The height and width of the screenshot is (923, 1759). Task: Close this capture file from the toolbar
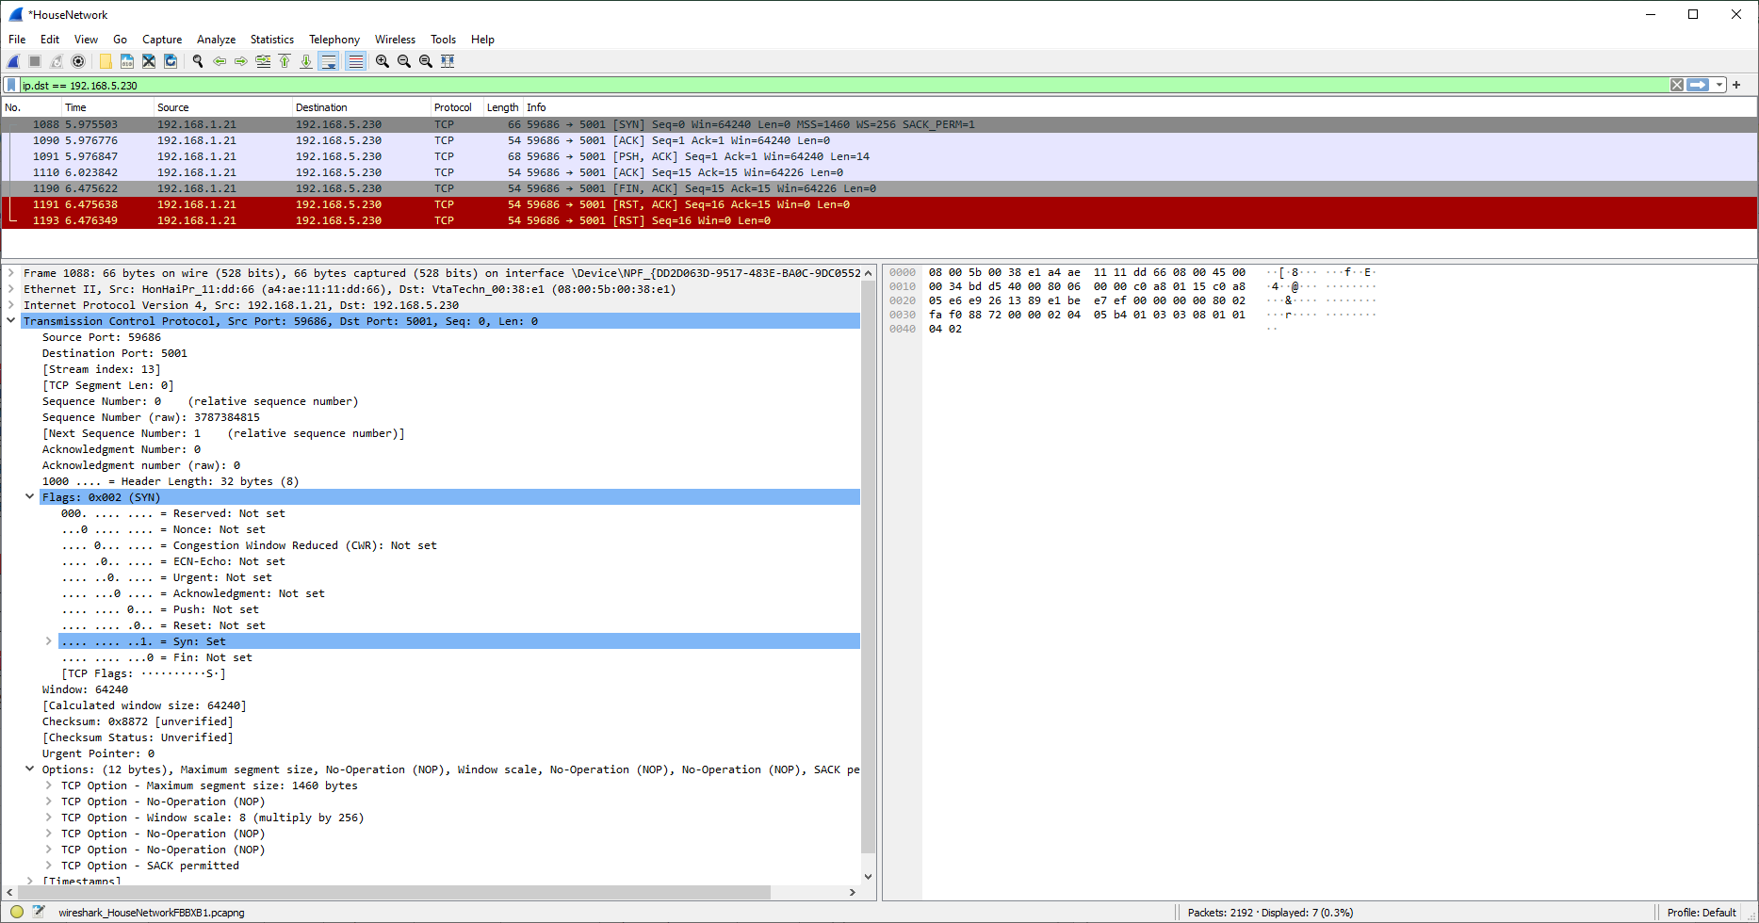click(149, 61)
